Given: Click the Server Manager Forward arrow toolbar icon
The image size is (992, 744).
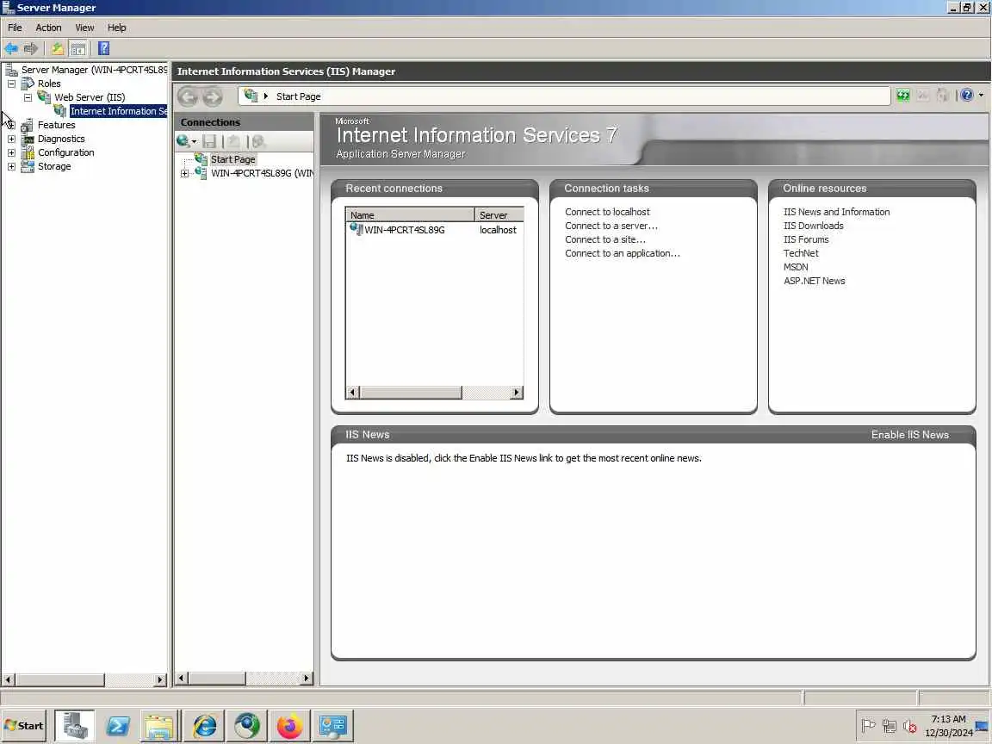Looking at the screenshot, I should click(x=31, y=48).
